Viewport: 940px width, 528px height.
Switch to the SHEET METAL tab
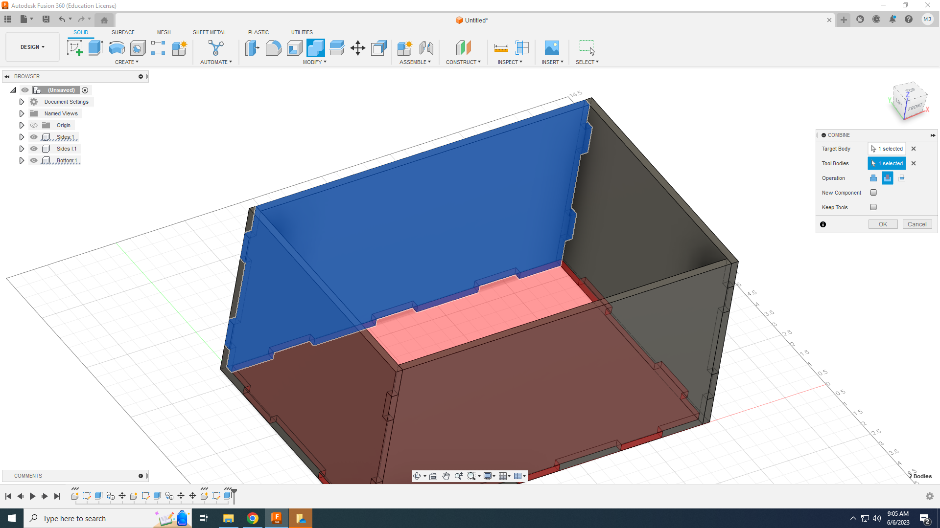(x=209, y=32)
